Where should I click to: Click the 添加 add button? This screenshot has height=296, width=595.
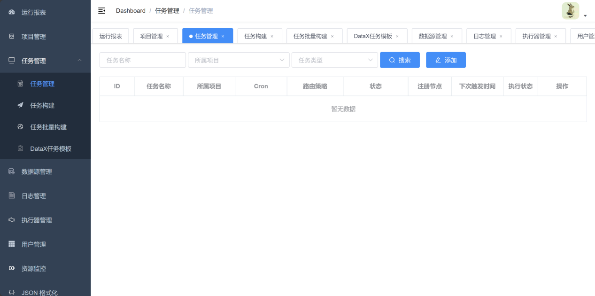[446, 60]
